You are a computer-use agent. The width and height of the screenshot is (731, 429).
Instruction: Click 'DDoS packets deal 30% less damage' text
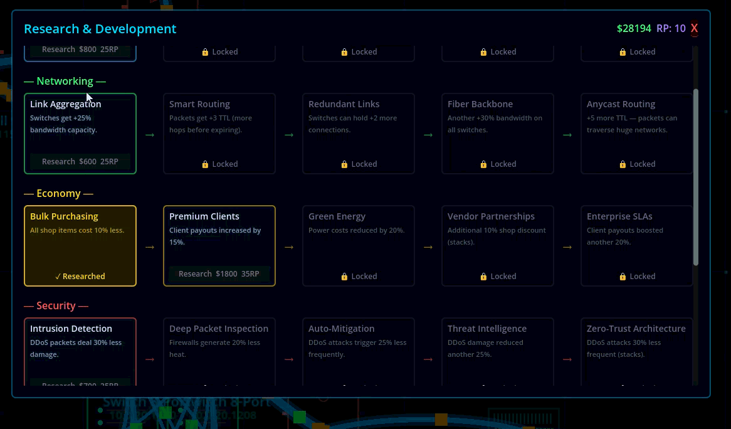[x=76, y=348]
